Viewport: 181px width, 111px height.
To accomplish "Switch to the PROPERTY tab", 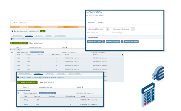I will 91,23.
